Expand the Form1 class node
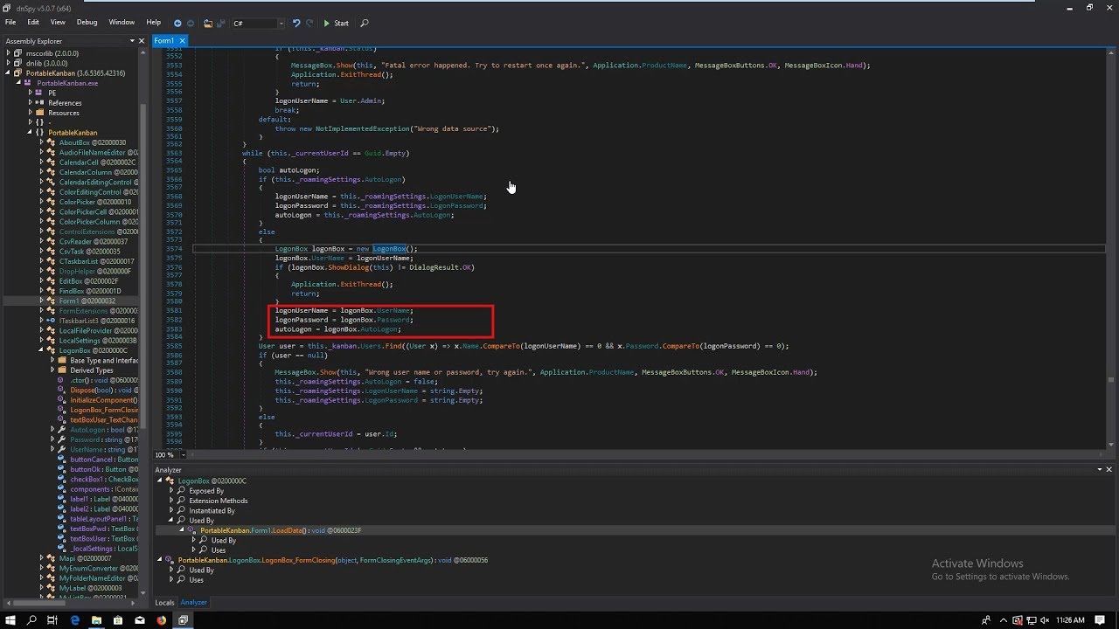This screenshot has height=629, width=1119. coord(41,301)
